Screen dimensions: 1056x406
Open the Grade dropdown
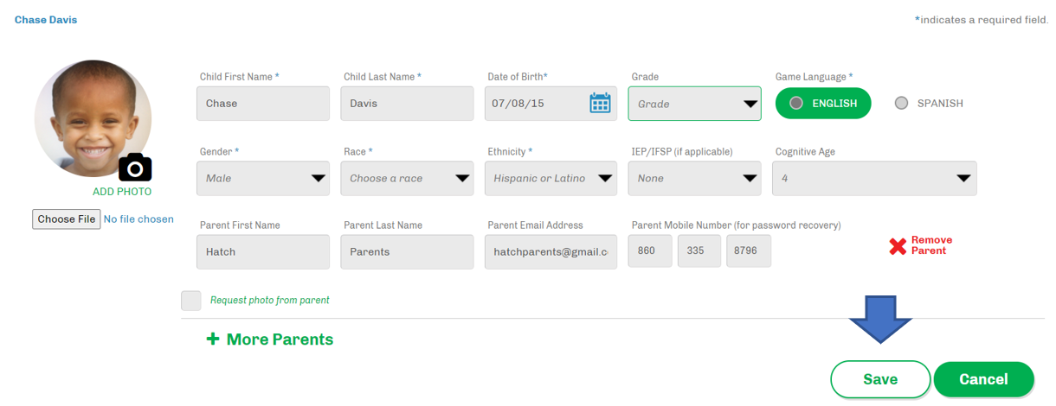tap(694, 104)
